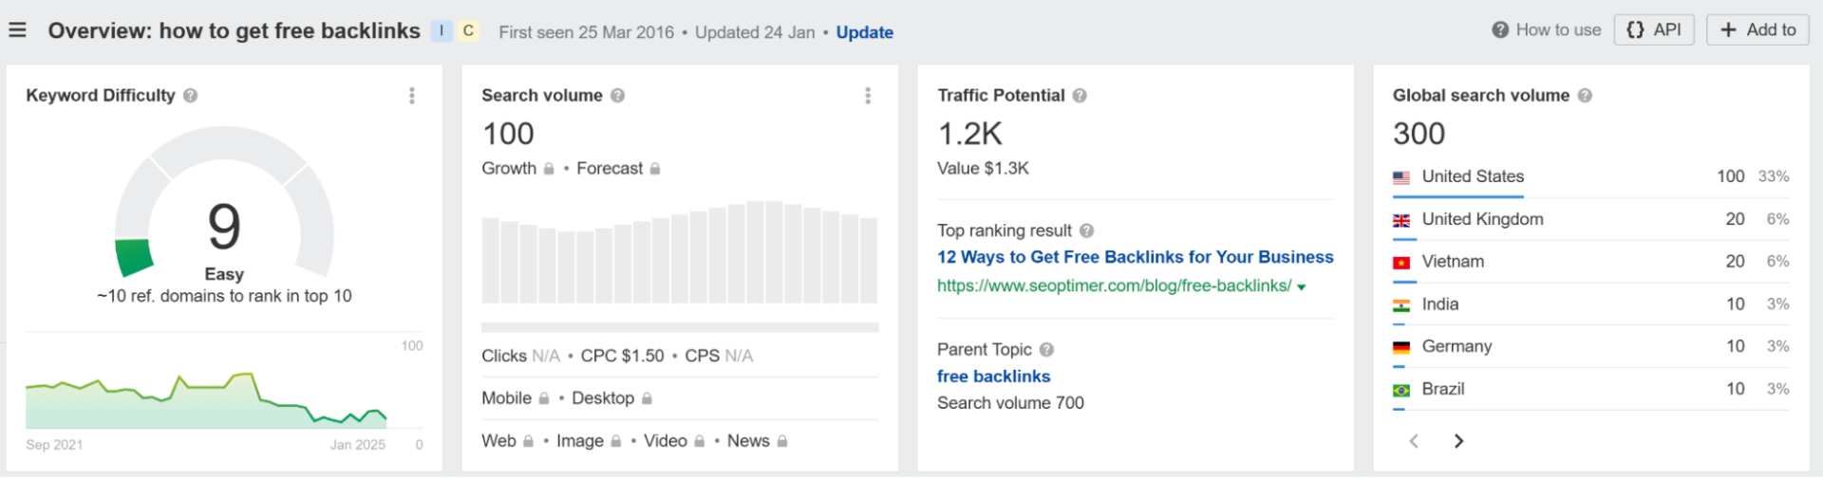Click the 'Search volume 700' text
The image size is (1823, 478).
point(1010,403)
